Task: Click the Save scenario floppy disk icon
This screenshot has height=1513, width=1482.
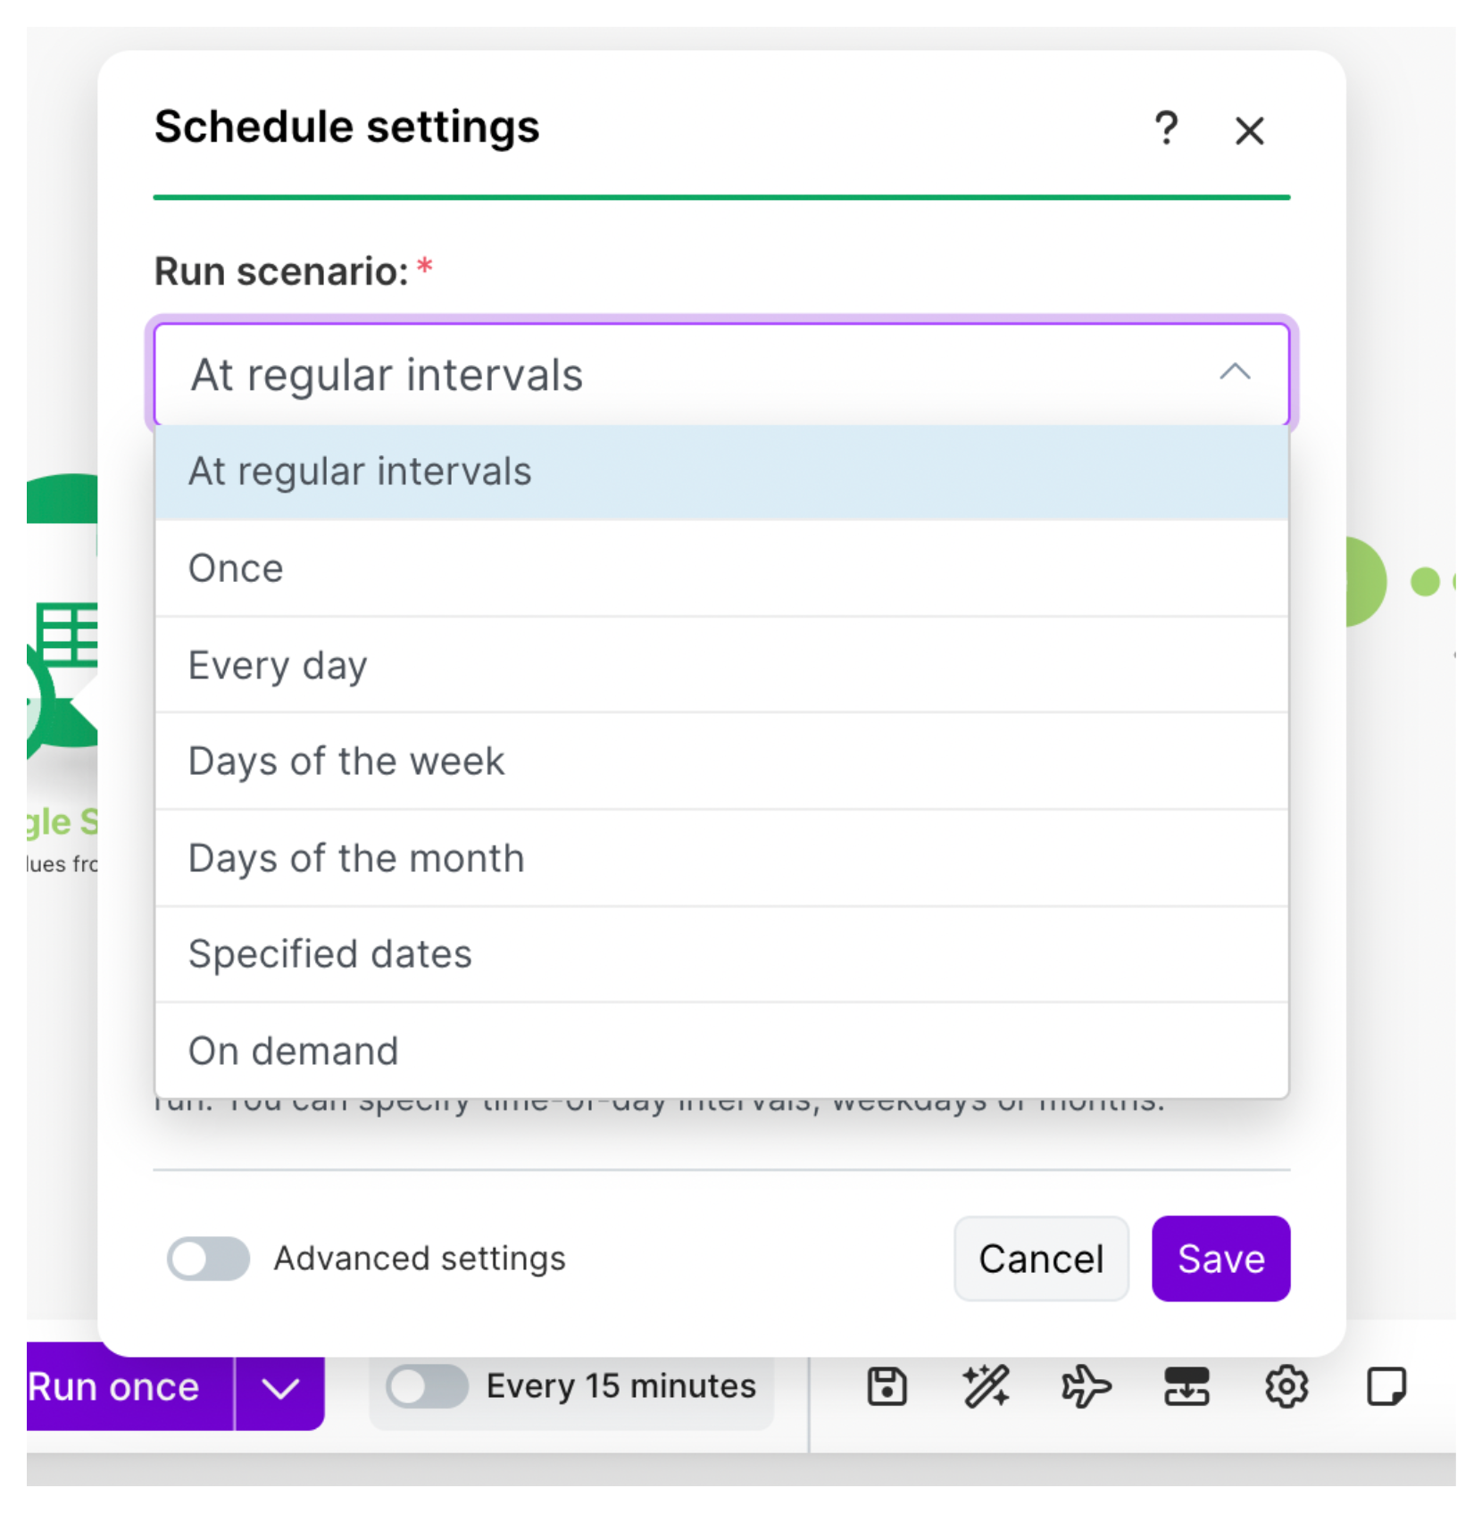Action: click(x=887, y=1386)
